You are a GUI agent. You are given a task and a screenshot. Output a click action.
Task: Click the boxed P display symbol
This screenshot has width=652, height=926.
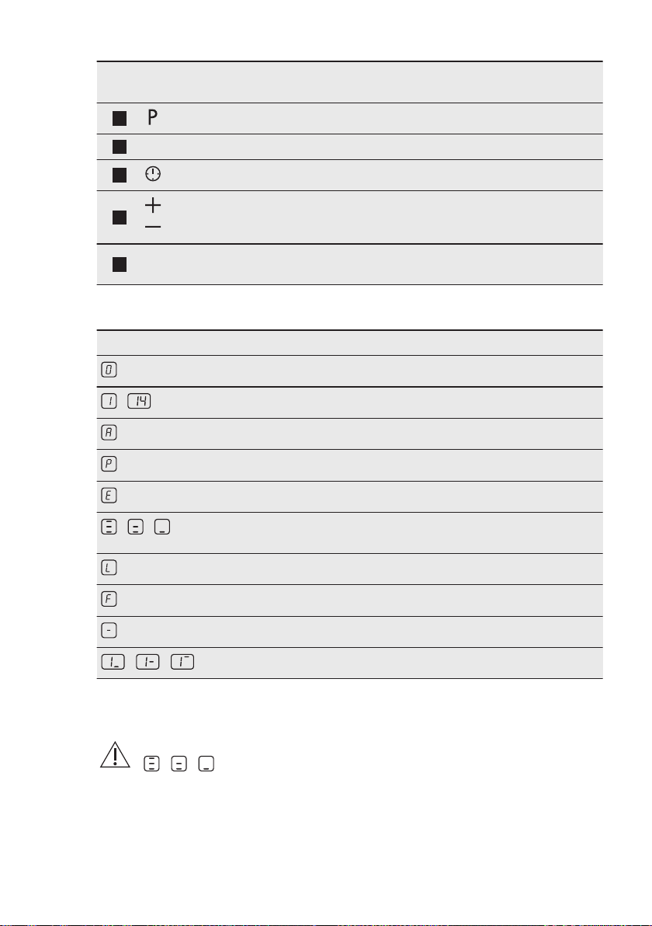pyautogui.click(x=109, y=465)
